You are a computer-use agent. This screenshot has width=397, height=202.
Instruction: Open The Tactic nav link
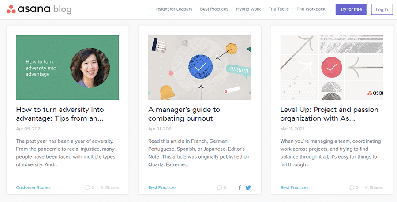(278, 9)
